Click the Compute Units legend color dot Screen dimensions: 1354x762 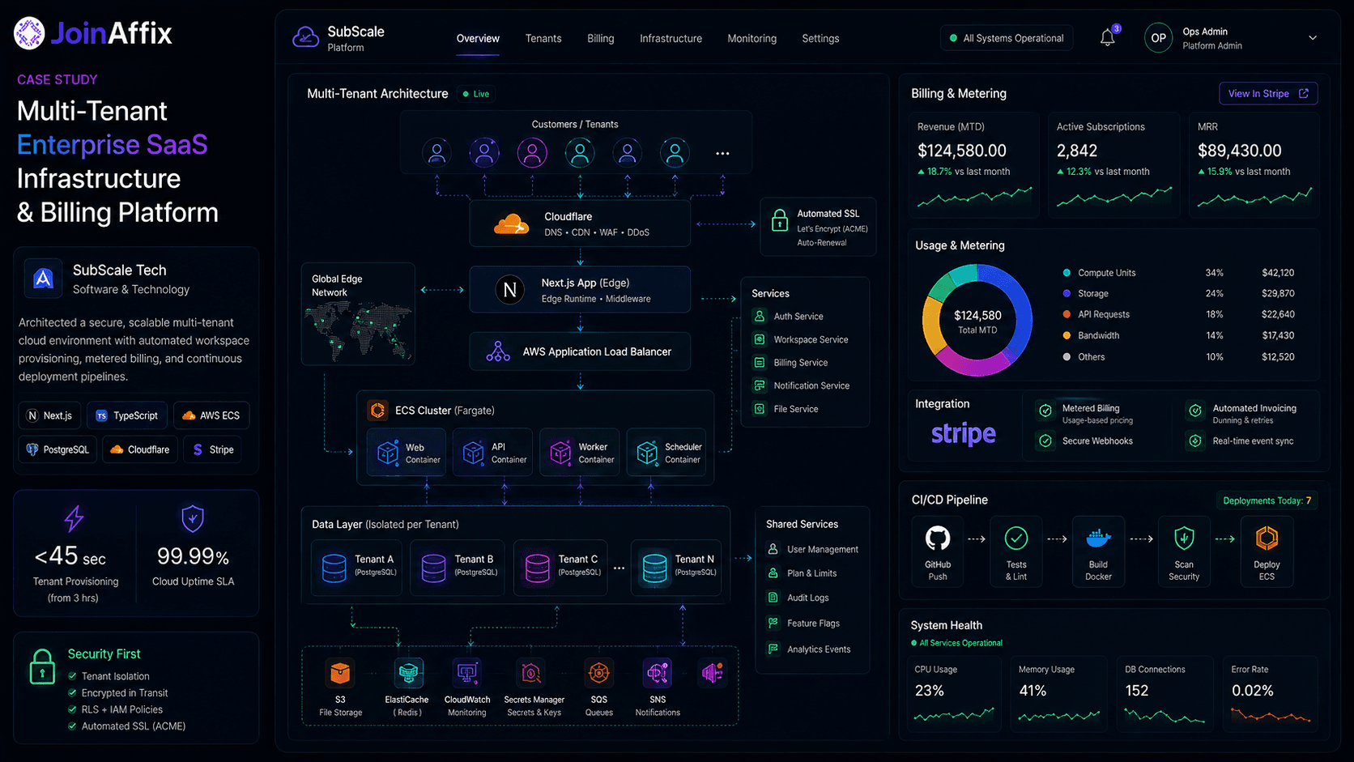1067,273
